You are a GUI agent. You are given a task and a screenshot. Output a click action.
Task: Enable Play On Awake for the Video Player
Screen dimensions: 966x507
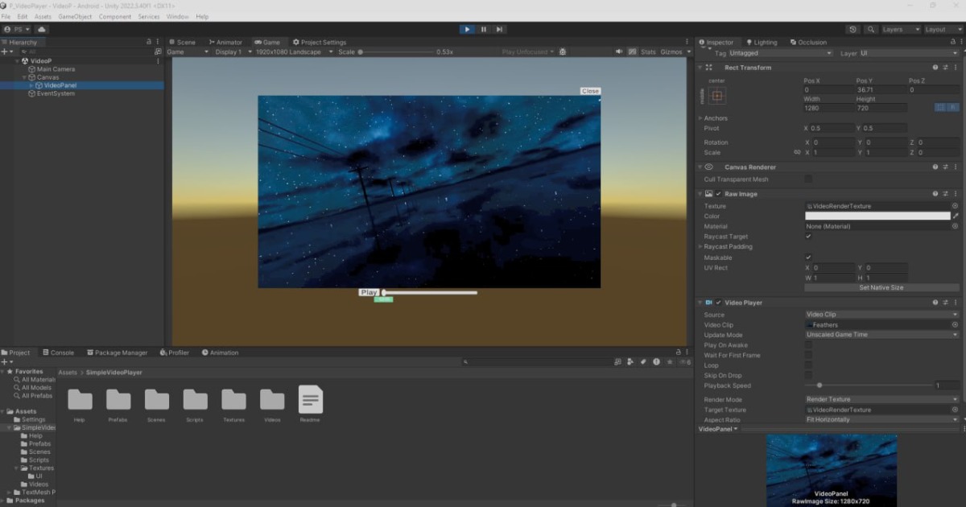[810, 344]
